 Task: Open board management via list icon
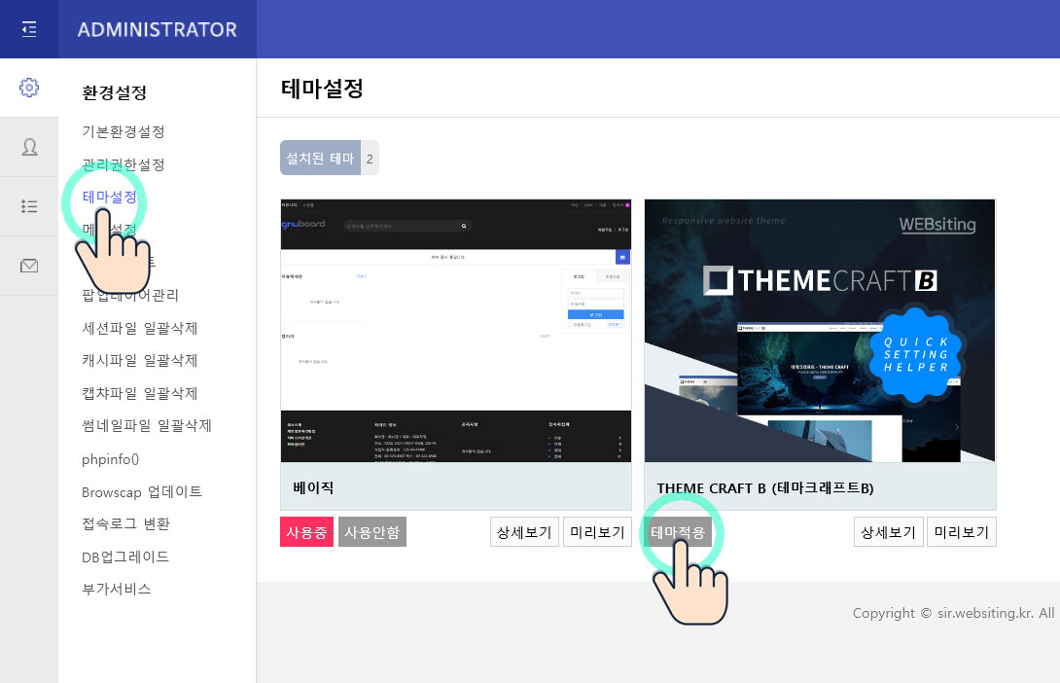coord(29,206)
